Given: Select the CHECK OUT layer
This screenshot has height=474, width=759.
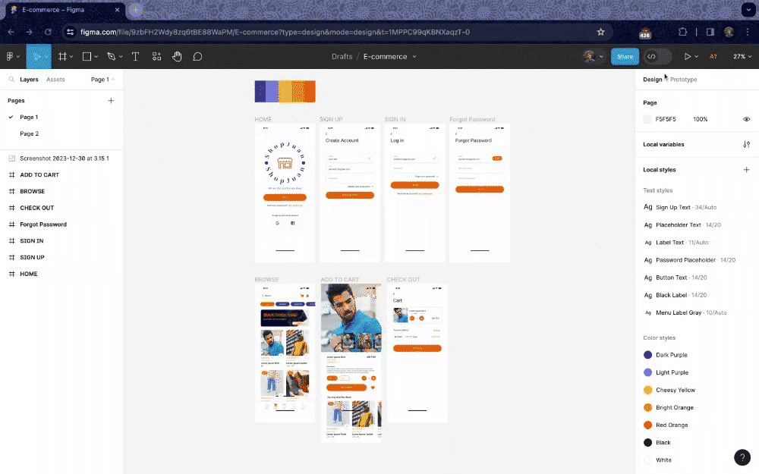Looking at the screenshot, I should (x=36, y=208).
